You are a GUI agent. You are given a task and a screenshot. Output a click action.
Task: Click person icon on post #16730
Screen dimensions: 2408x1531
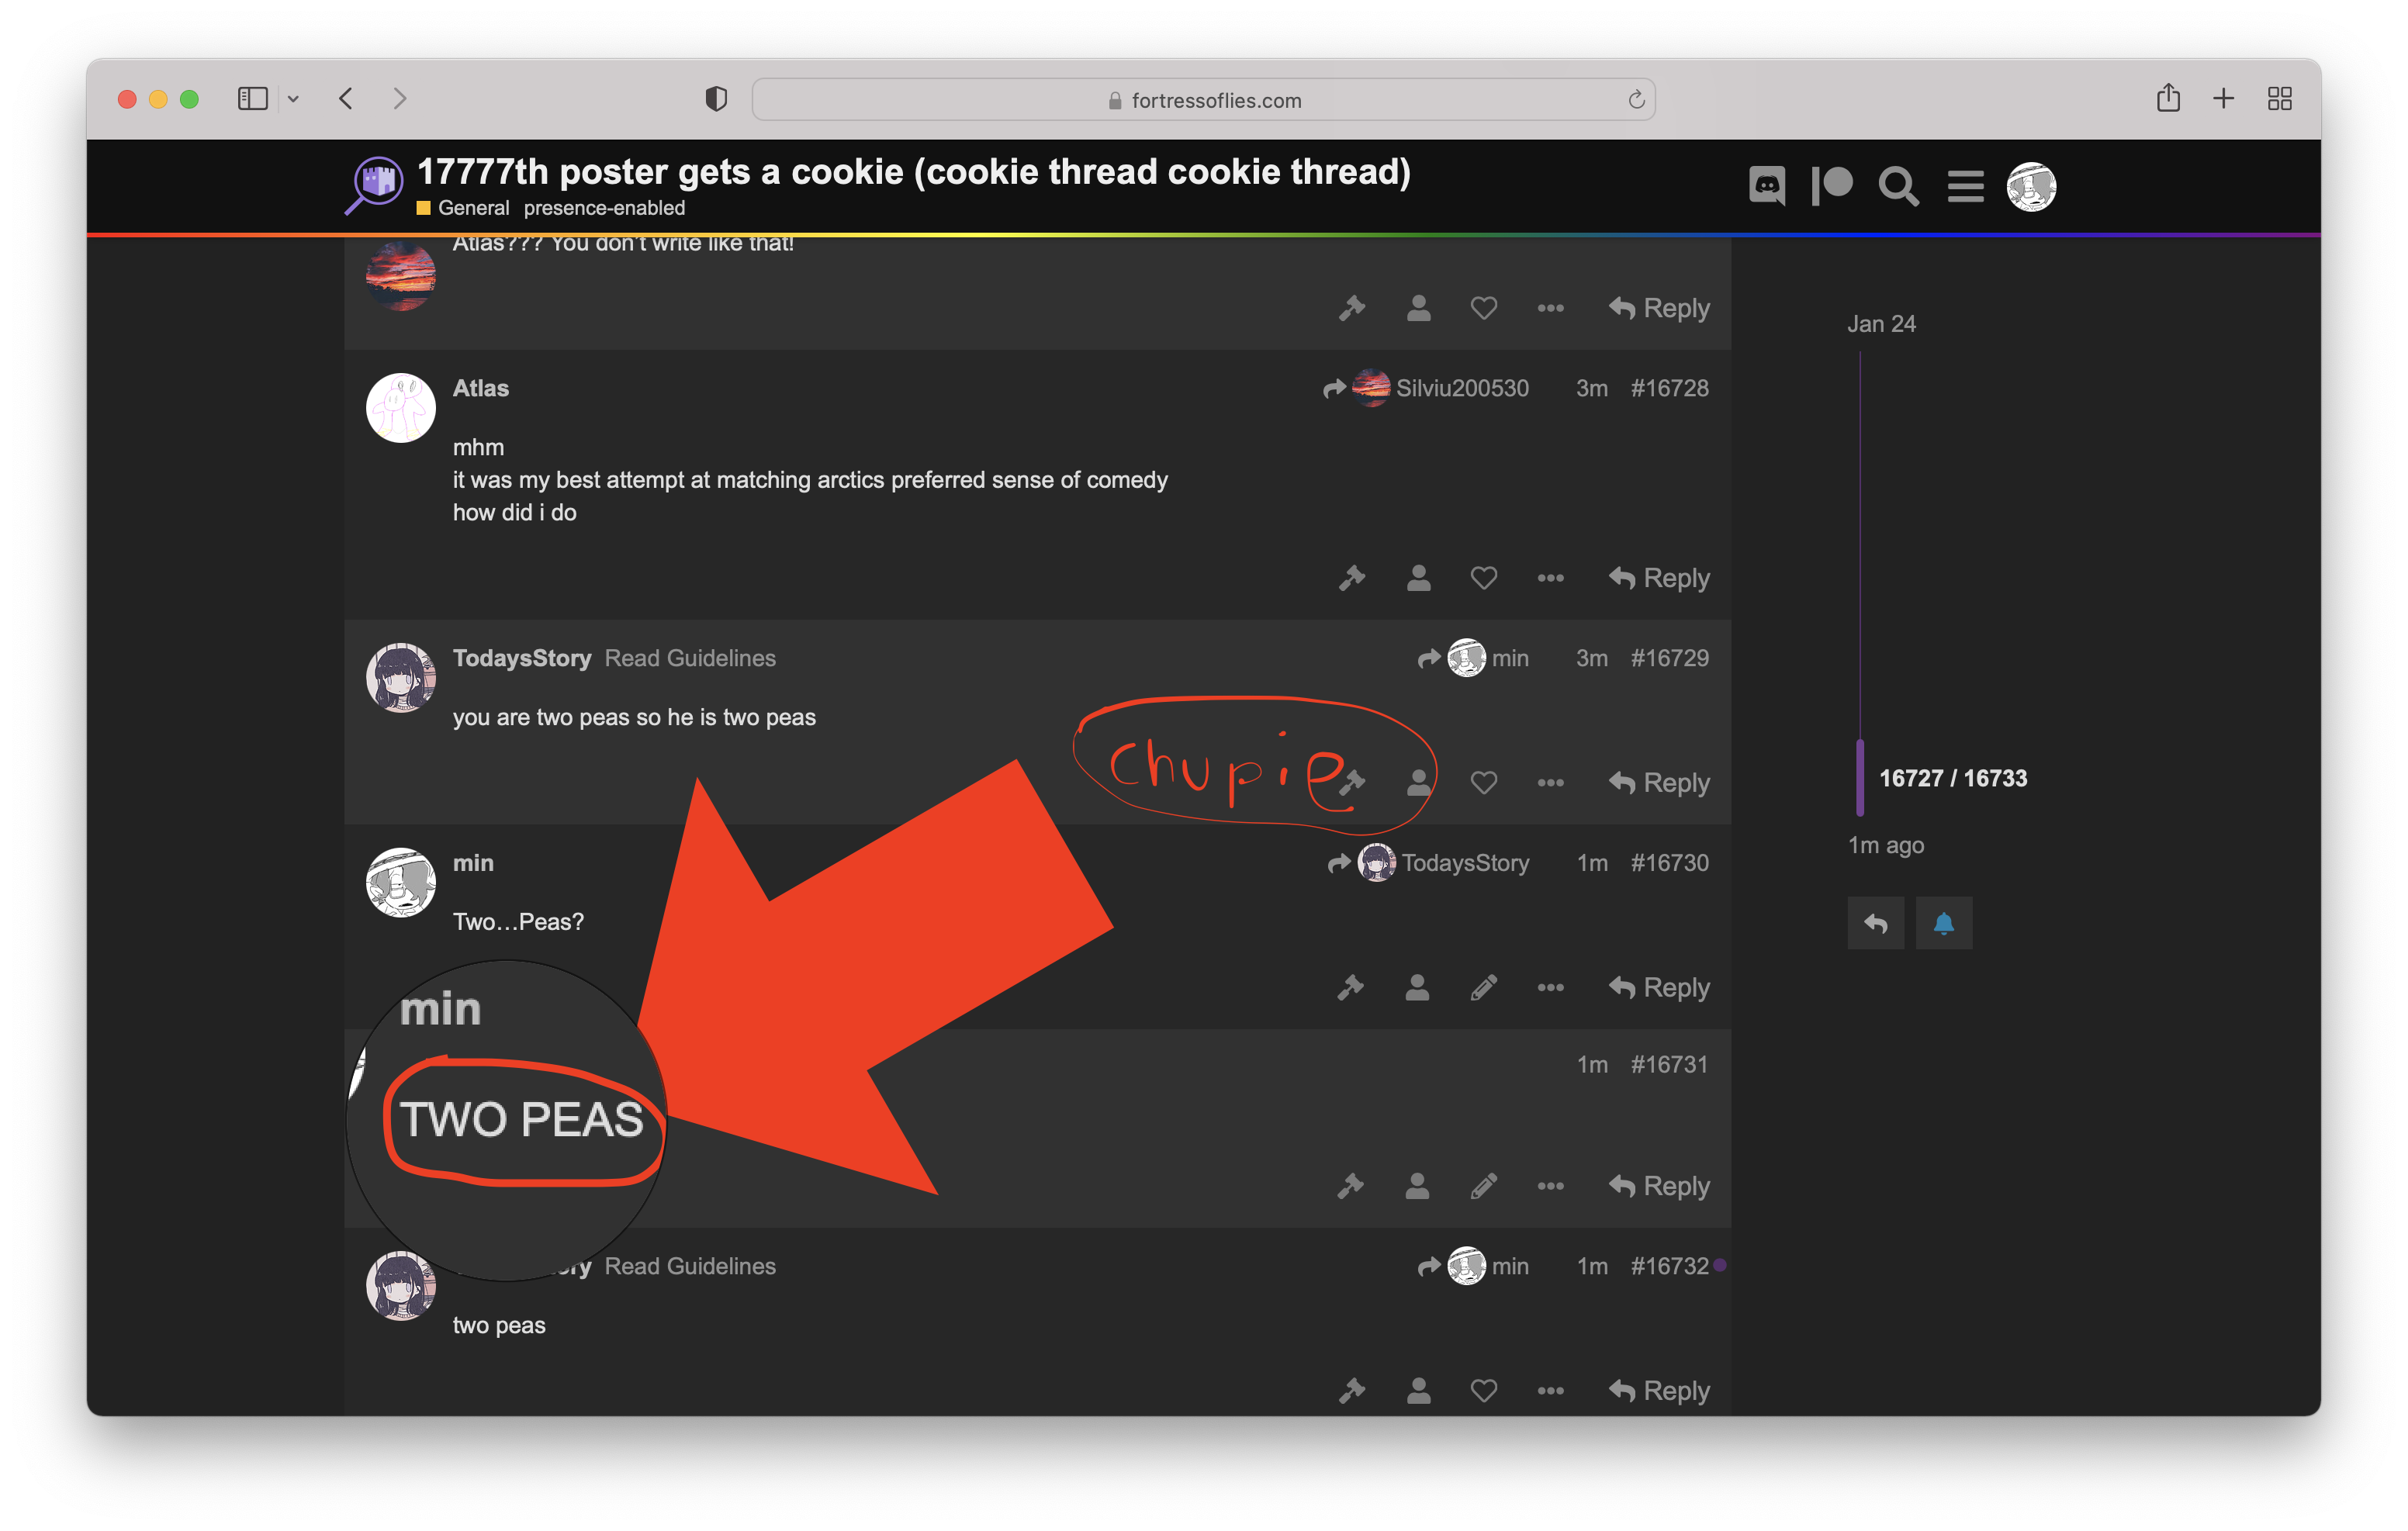tap(1417, 988)
